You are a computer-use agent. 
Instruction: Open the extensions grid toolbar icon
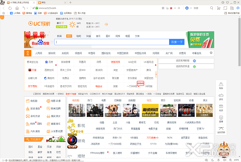tap(232, 8)
